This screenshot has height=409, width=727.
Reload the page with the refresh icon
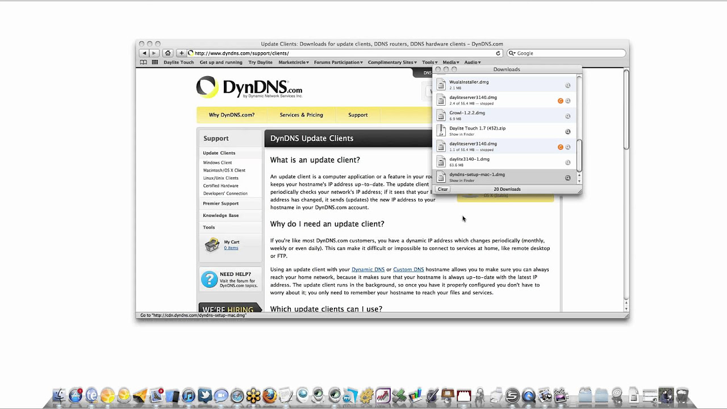(498, 53)
